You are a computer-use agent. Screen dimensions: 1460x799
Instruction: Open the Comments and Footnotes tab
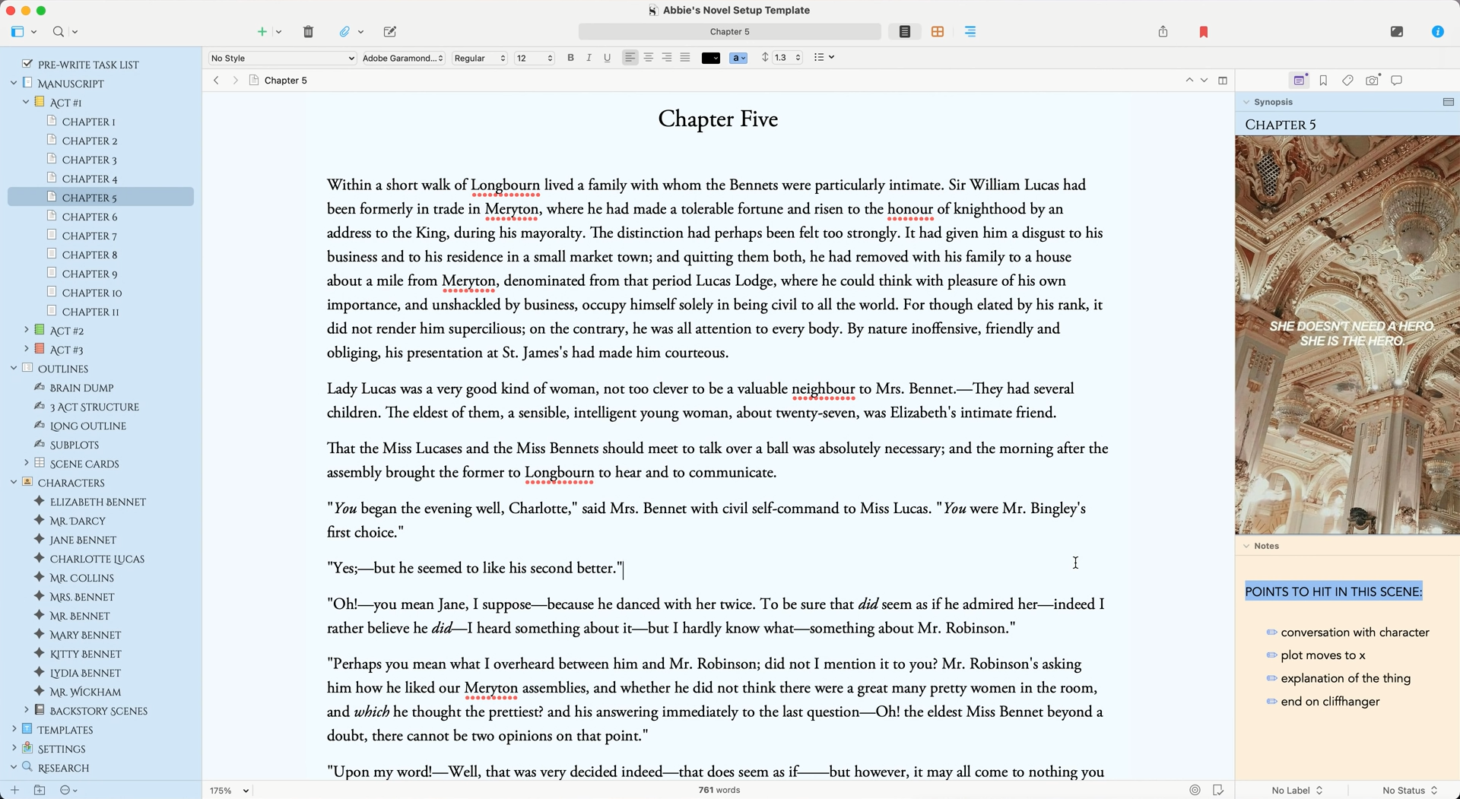(1397, 81)
